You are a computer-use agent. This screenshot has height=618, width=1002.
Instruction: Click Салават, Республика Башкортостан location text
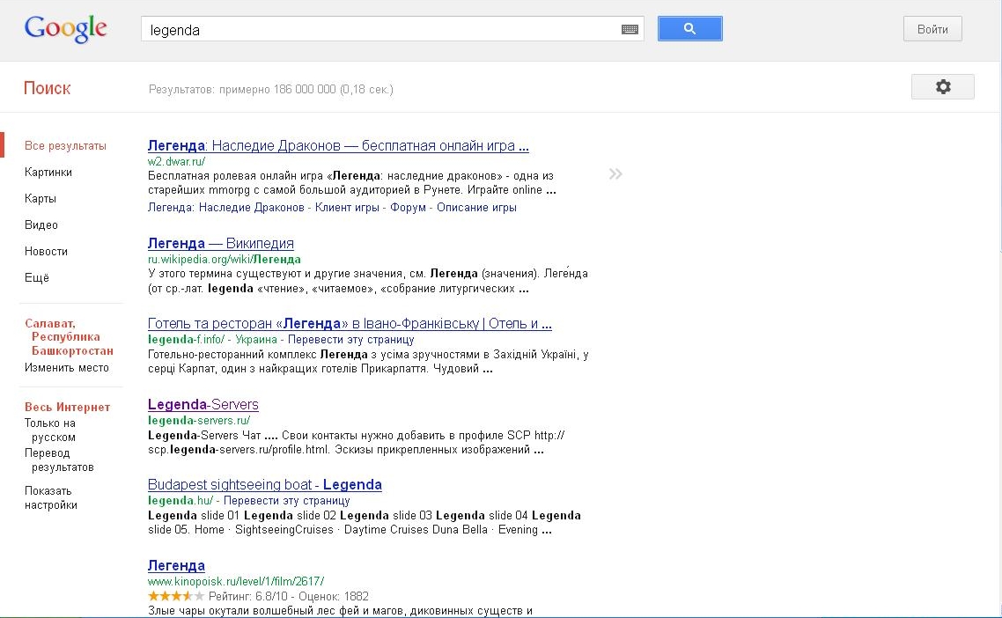point(69,337)
